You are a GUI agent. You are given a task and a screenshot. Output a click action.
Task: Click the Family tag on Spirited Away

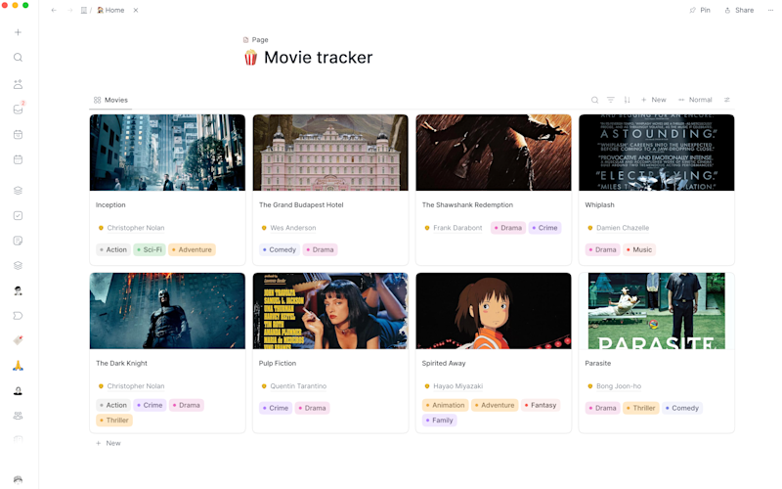point(439,421)
